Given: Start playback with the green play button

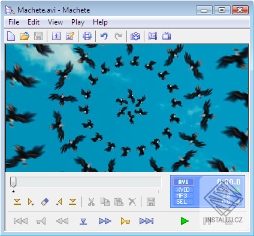Looking at the screenshot, I should coord(185,221).
